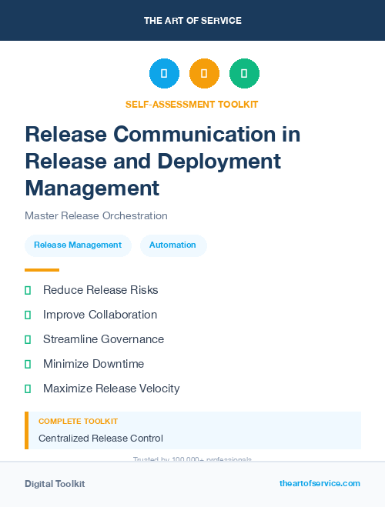Click the Digital Toolkit footer label

click(x=55, y=484)
